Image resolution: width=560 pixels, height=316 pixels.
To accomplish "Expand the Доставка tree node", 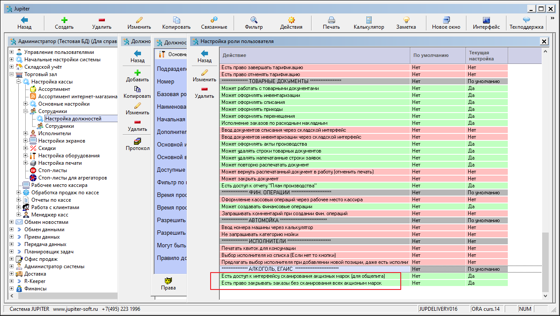I will click(12, 274).
